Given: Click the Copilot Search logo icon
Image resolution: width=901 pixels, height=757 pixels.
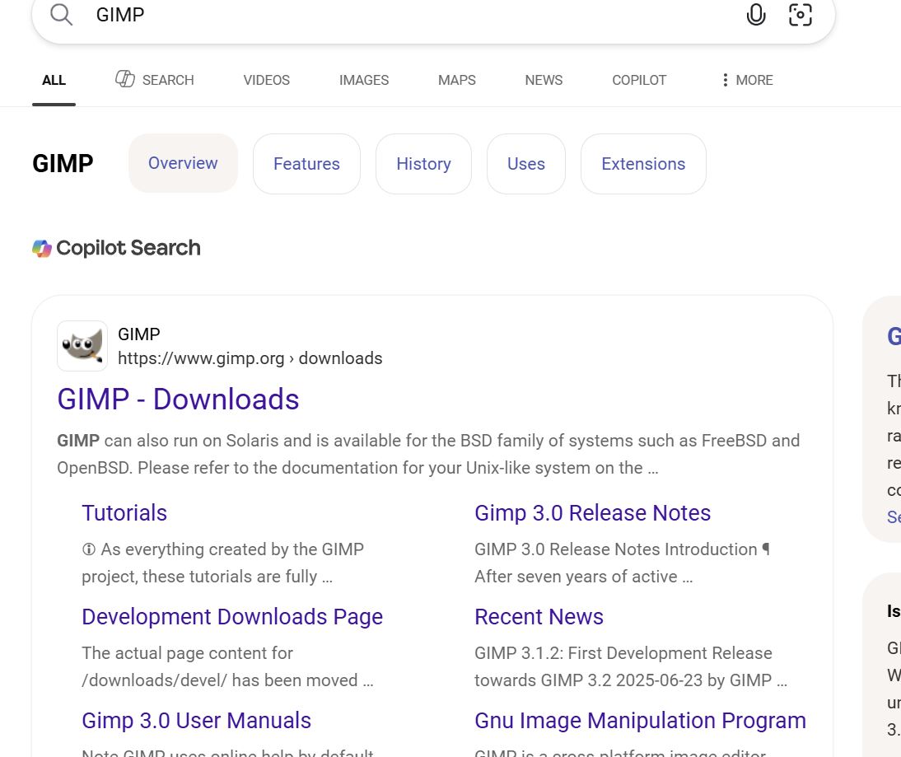Looking at the screenshot, I should click(42, 247).
